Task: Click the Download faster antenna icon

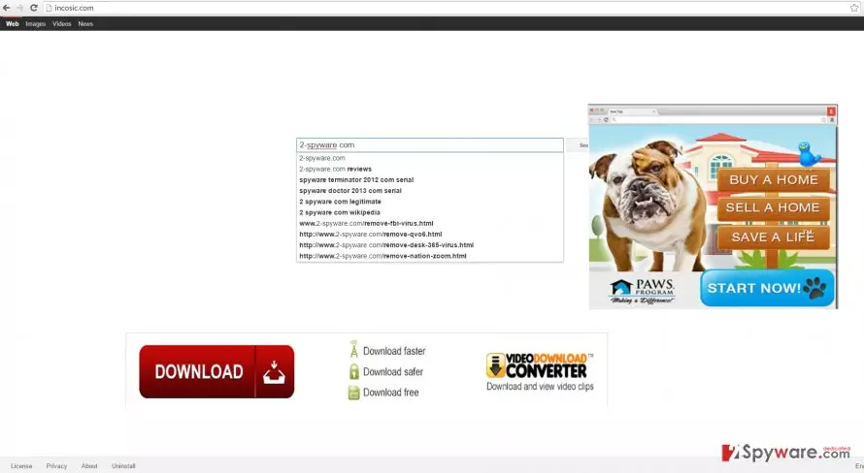Action: tap(353, 349)
